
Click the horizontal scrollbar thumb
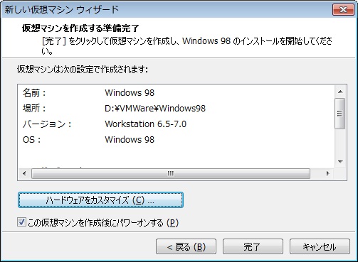point(171,173)
